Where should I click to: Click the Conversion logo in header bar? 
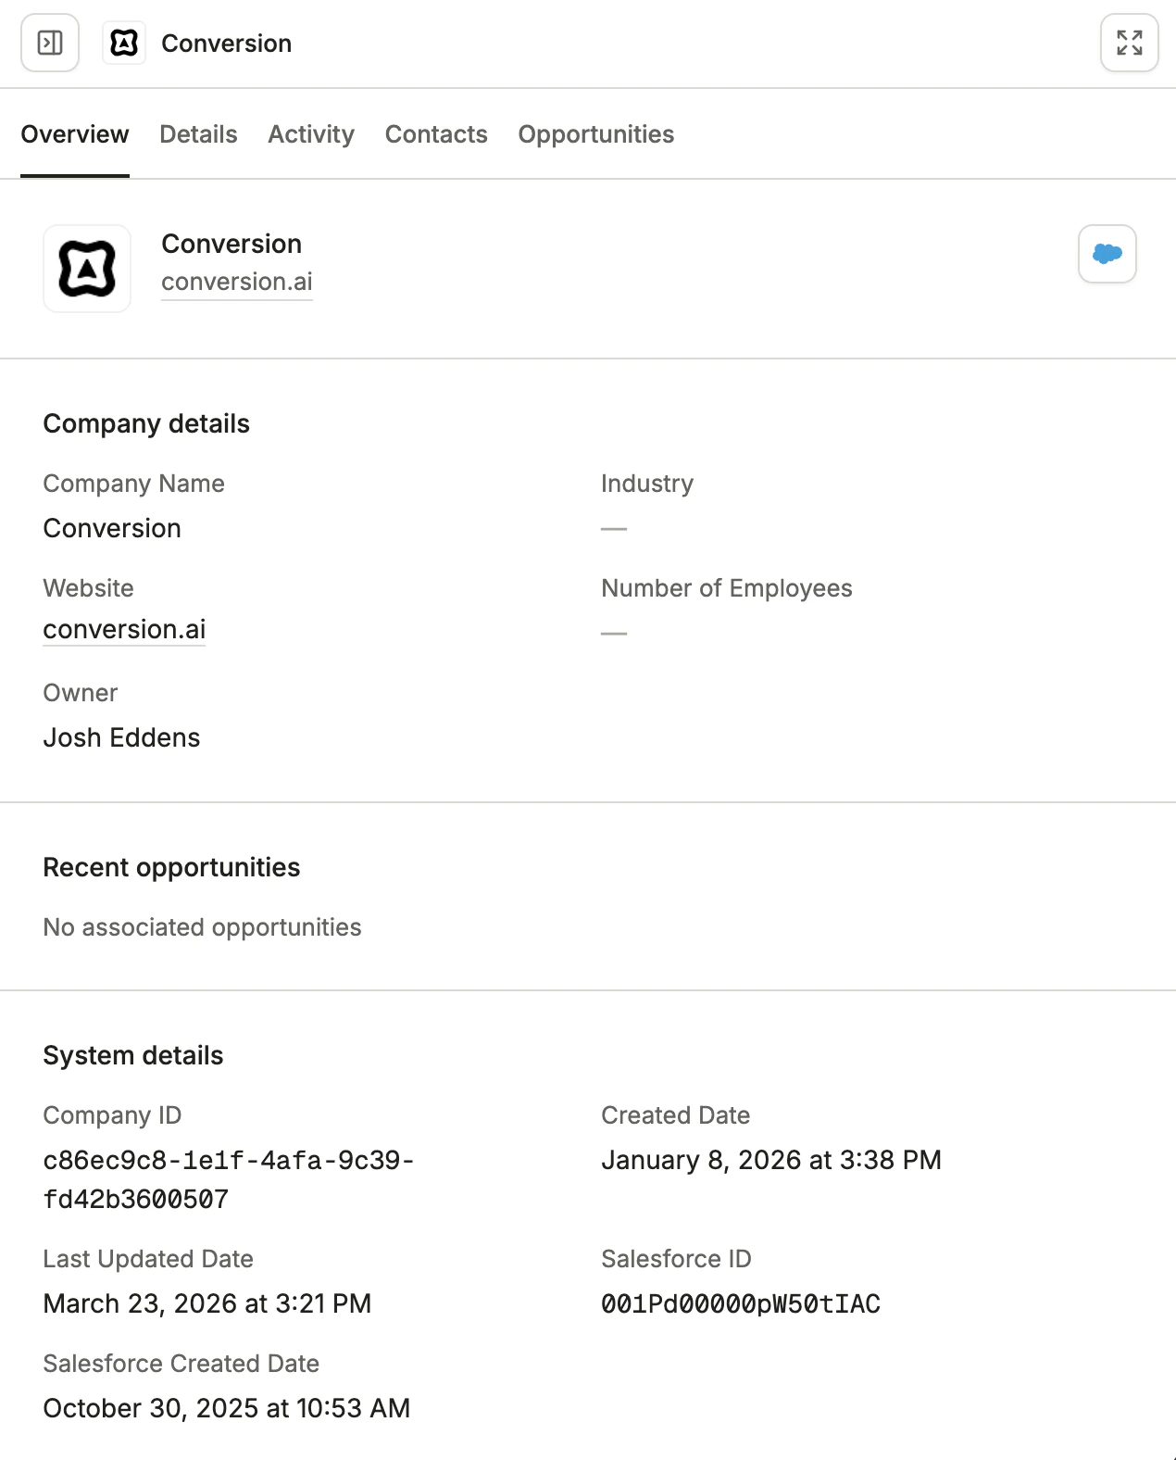coord(124,43)
